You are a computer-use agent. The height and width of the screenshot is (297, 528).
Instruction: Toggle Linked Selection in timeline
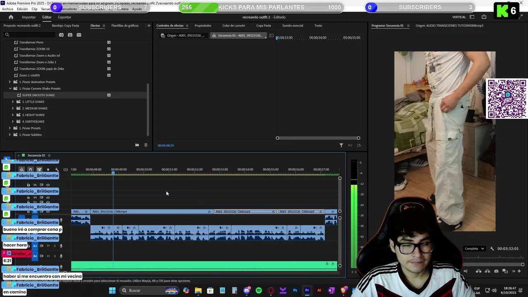point(39,170)
